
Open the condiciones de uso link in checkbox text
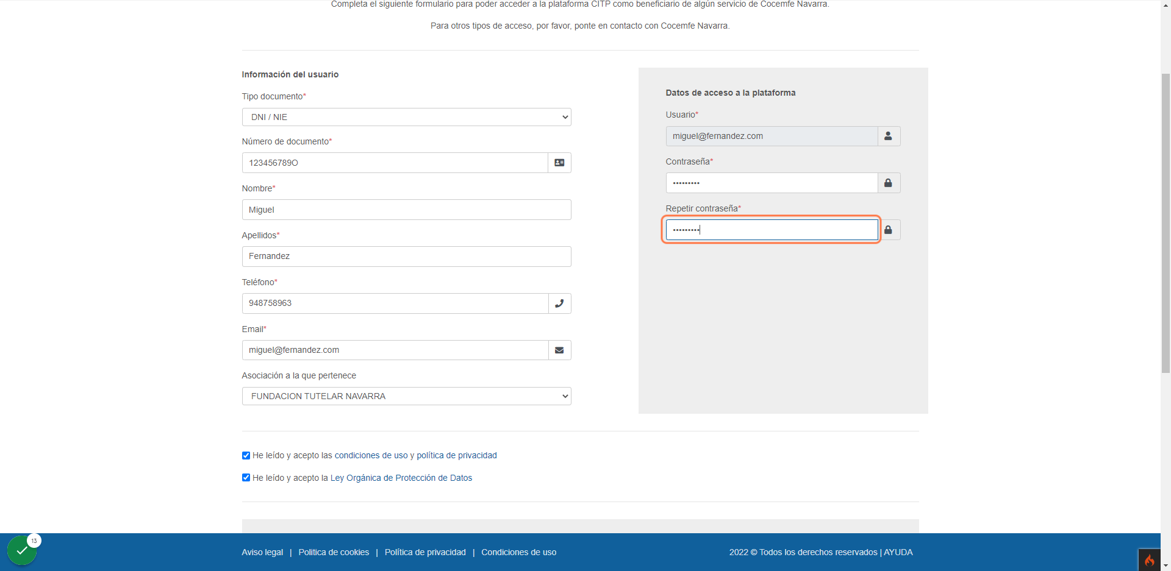pyautogui.click(x=371, y=455)
